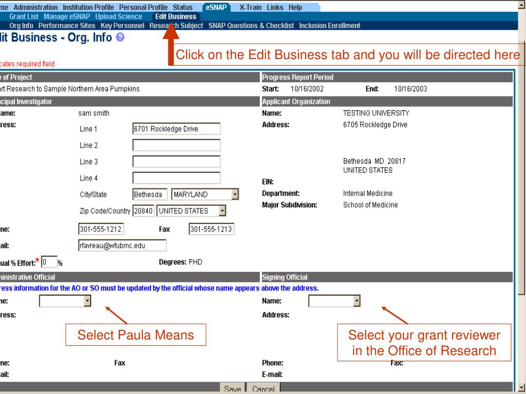Select the Edit Business tab

[x=176, y=16]
